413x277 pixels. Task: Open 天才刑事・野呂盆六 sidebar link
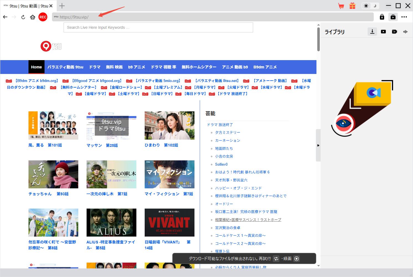coord(231,180)
